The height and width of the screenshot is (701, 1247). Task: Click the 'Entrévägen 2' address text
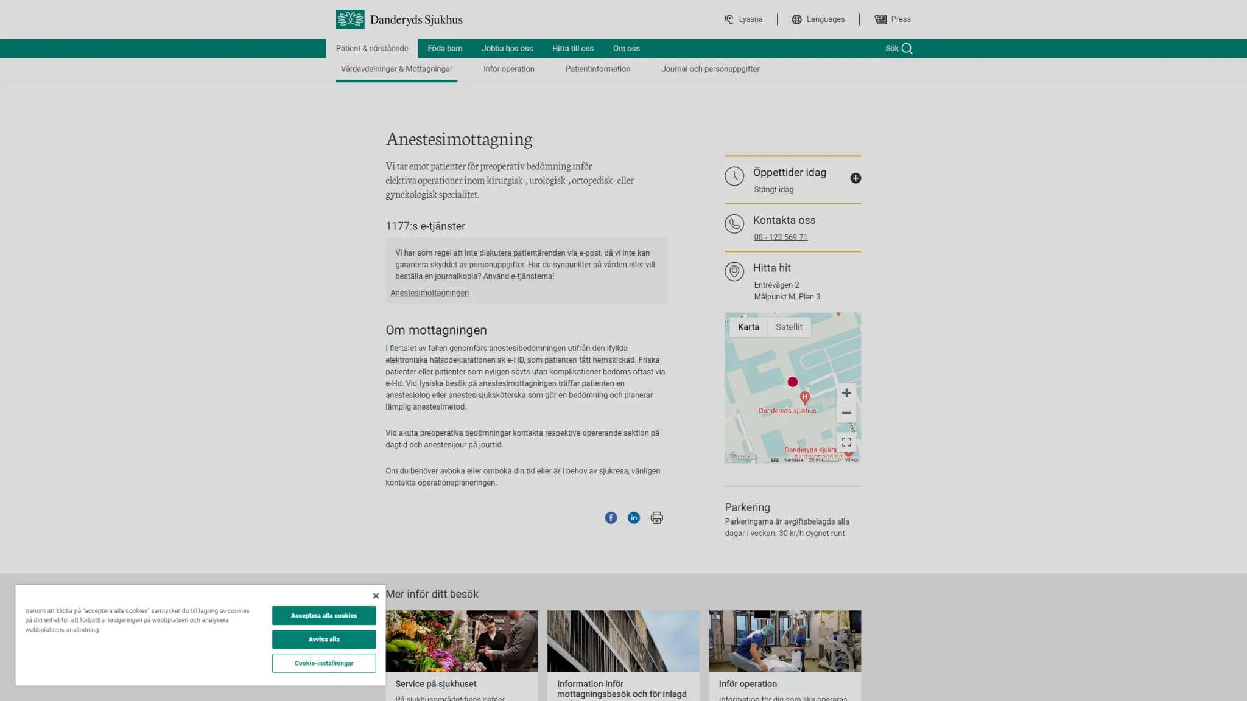776,285
